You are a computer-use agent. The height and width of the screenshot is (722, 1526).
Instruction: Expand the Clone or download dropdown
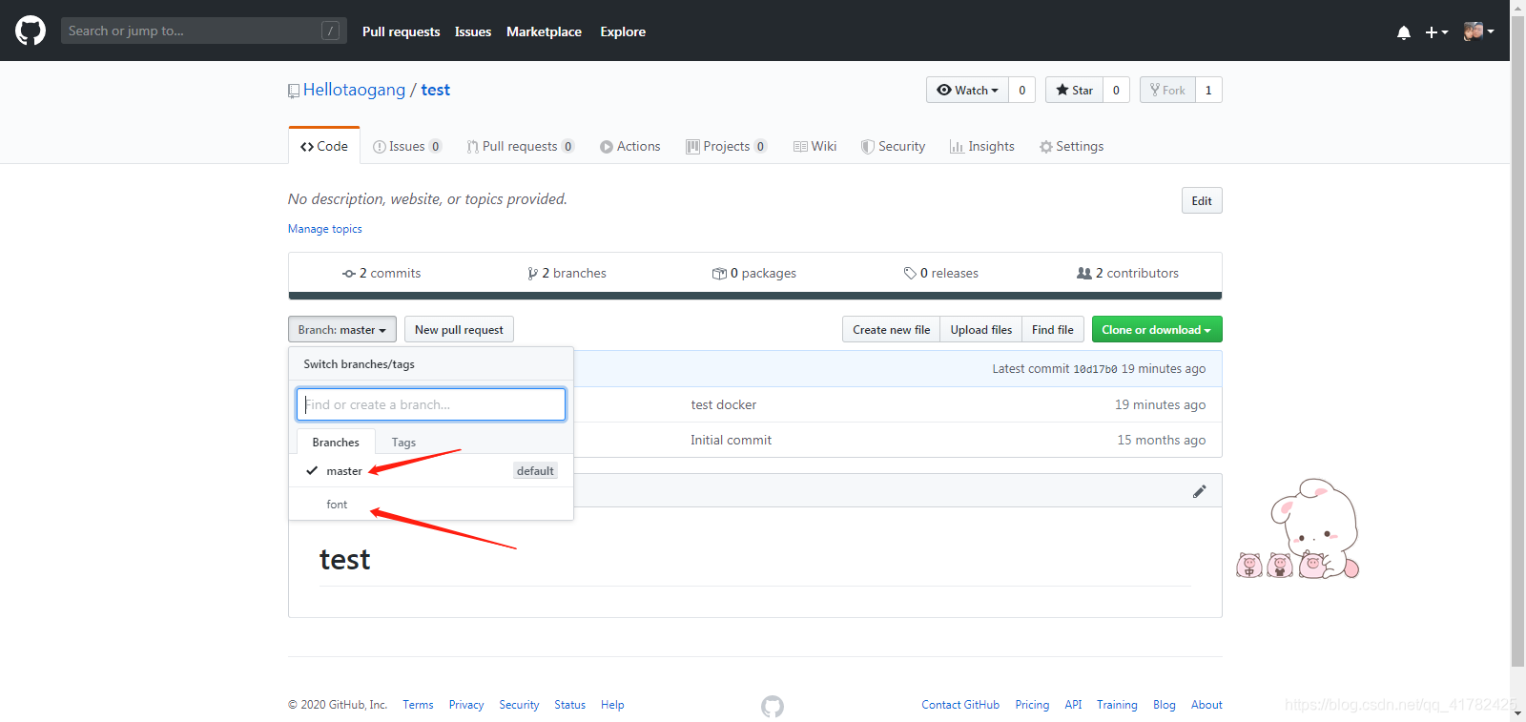[x=1157, y=329]
